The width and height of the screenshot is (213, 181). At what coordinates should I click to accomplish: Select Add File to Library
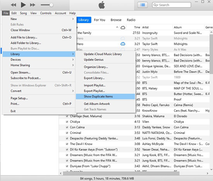click(x=39, y=37)
